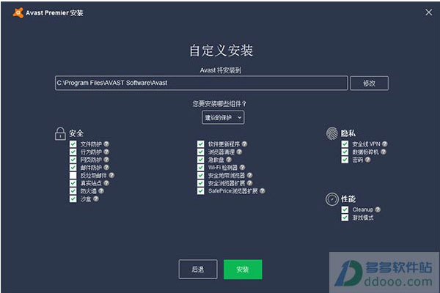Click the help icon next to 文件防护
Viewport: 440px width, 293px height.
(x=106, y=144)
